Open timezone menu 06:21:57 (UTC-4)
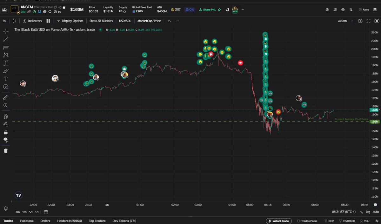 (344, 212)
